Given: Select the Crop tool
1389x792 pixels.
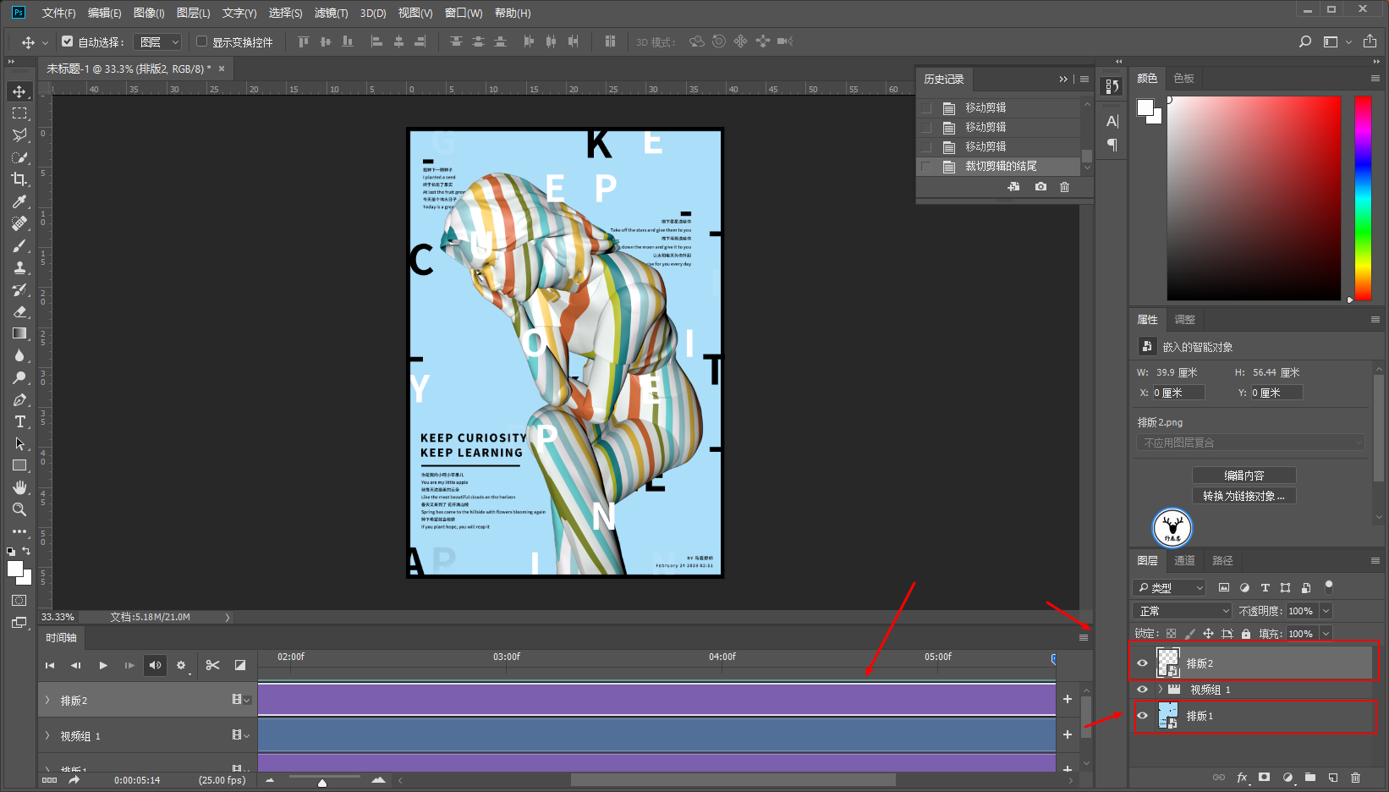Looking at the screenshot, I should (19, 179).
